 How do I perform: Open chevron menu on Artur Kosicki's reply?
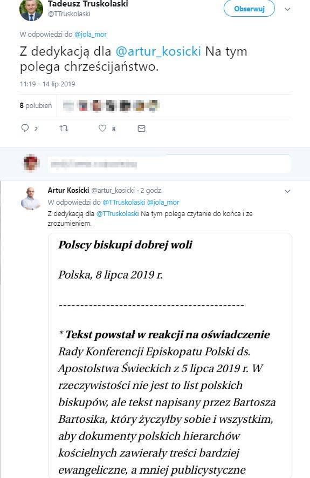tap(287, 191)
